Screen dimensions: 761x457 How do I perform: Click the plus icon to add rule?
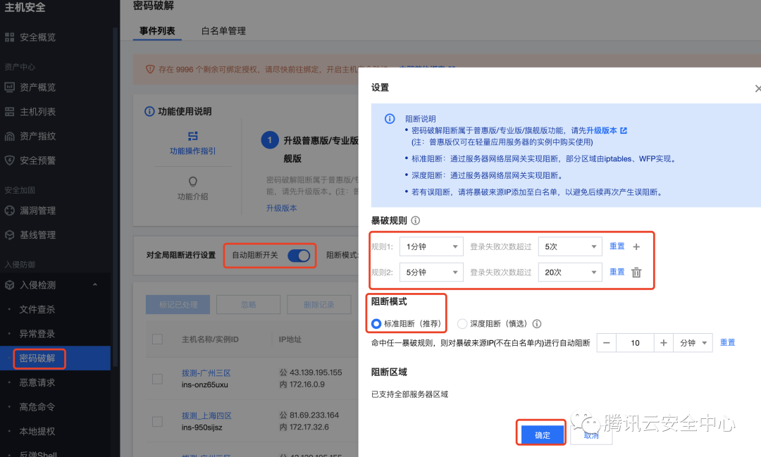coord(636,246)
